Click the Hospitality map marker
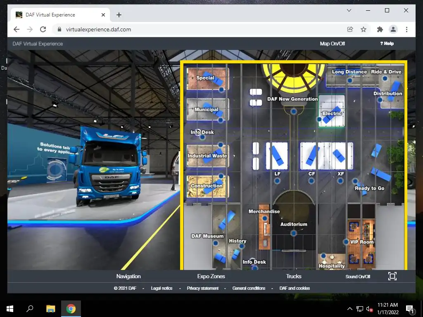The height and width of the screenshot is (317, 423). 323,256
